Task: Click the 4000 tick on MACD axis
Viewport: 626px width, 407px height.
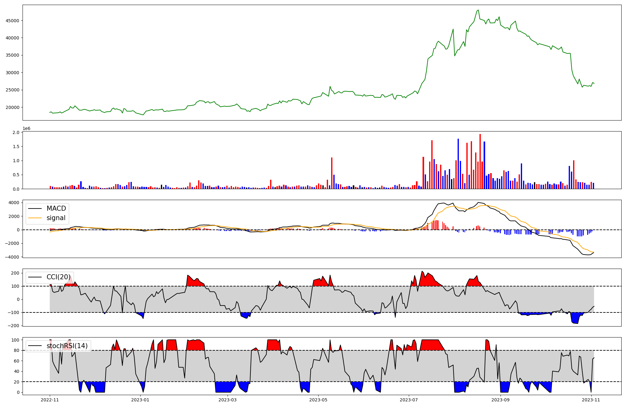Action: (14, 203)
